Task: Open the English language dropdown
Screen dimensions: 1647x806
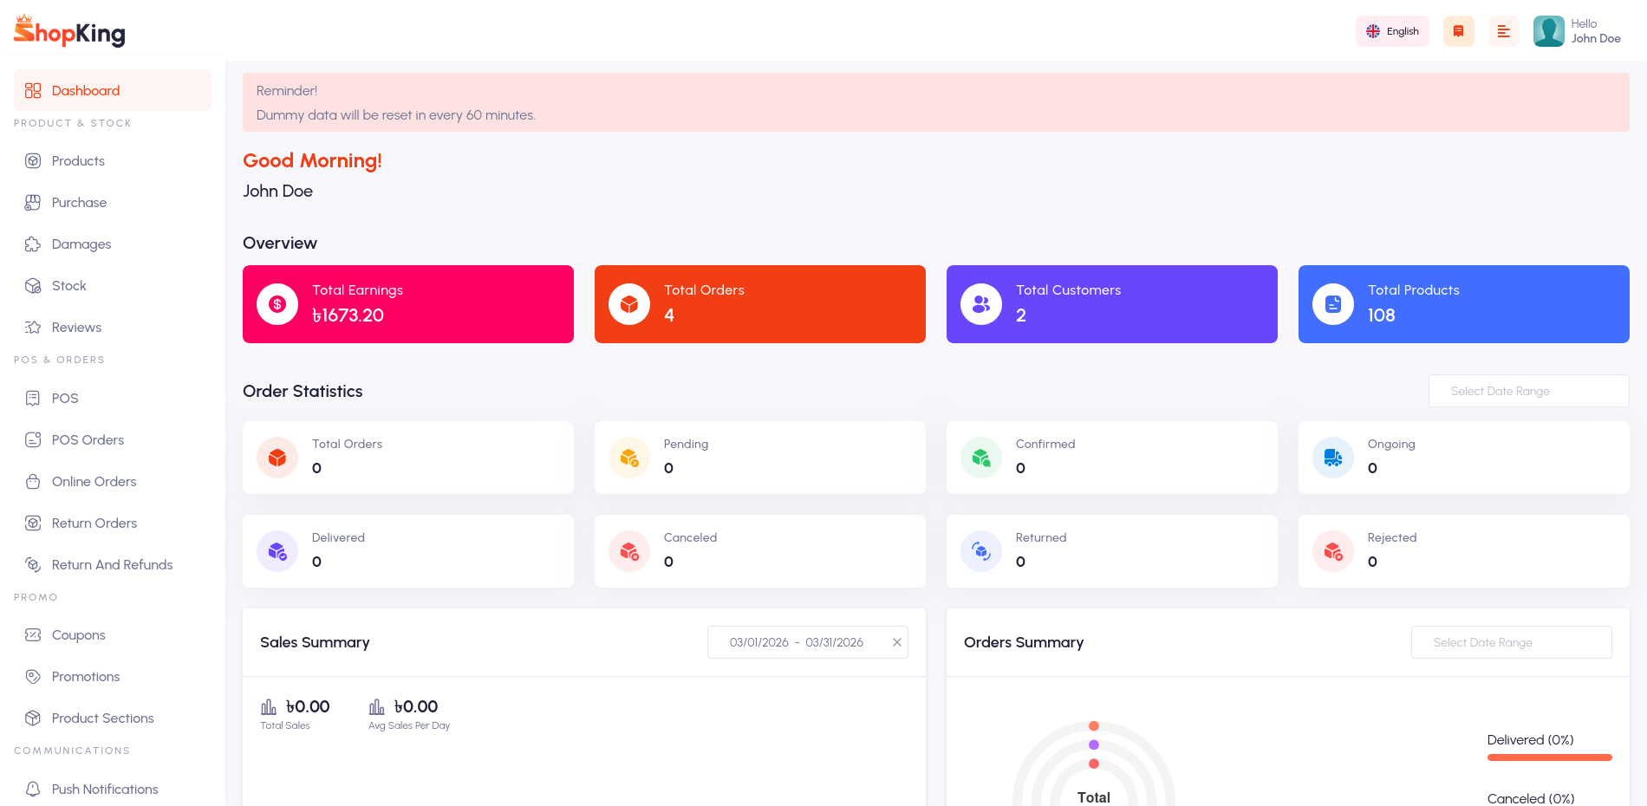Action: tap(1392, 31)
